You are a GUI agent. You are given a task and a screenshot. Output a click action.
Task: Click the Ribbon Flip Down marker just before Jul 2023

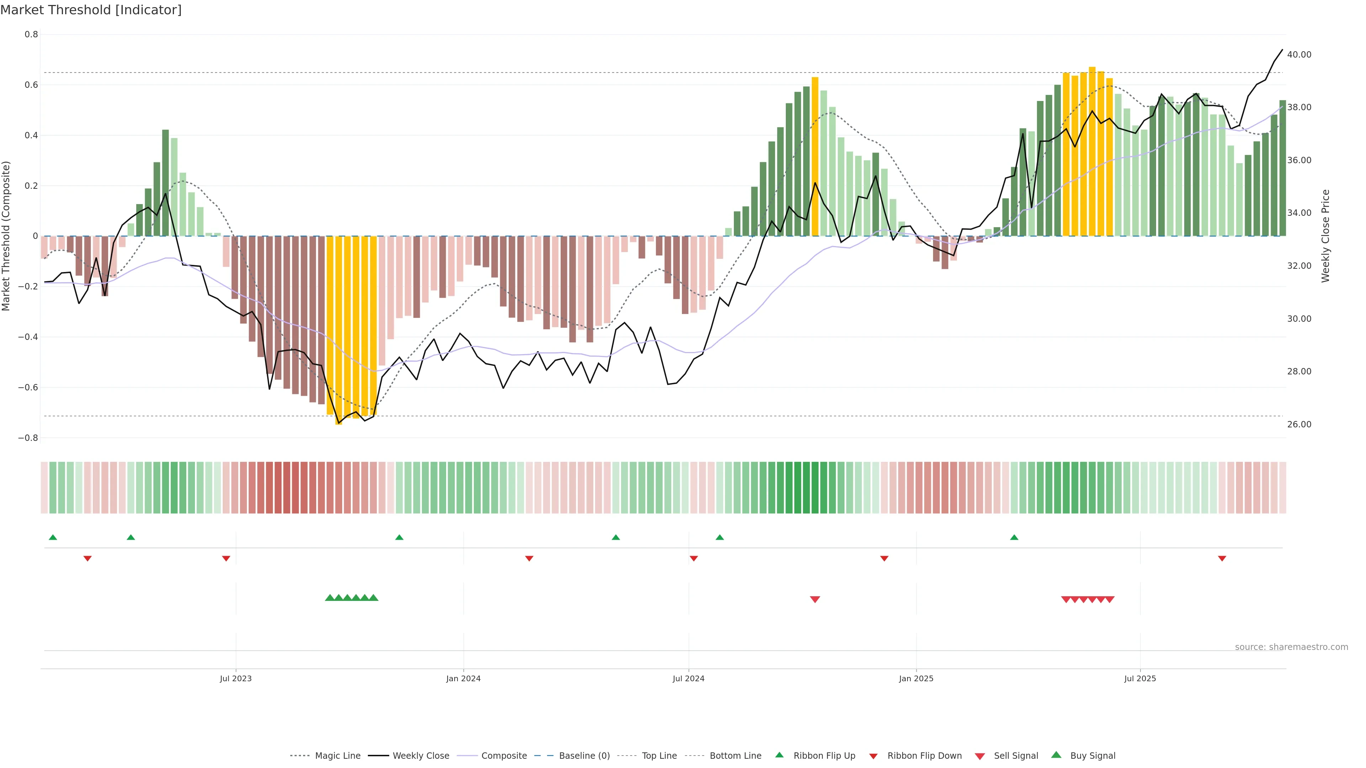pos(226,559)
